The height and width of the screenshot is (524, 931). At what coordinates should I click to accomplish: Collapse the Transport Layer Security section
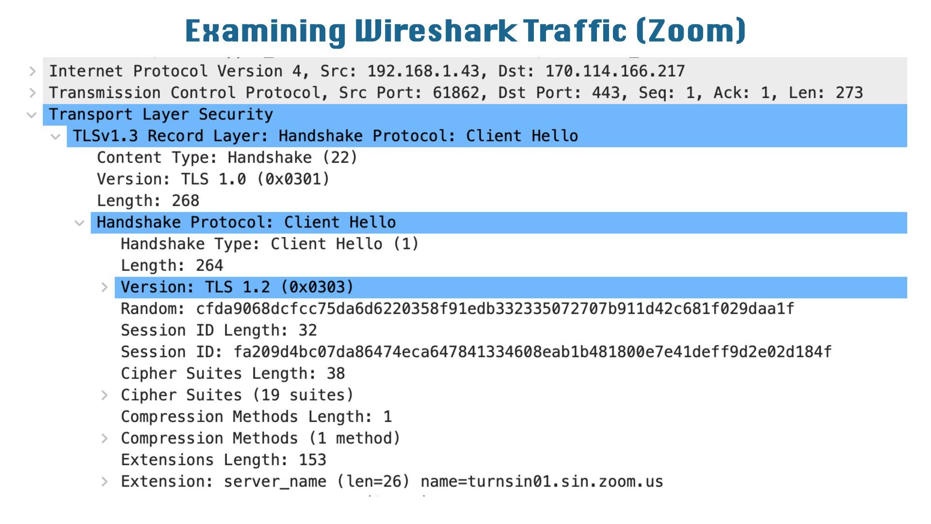[32, 115]
